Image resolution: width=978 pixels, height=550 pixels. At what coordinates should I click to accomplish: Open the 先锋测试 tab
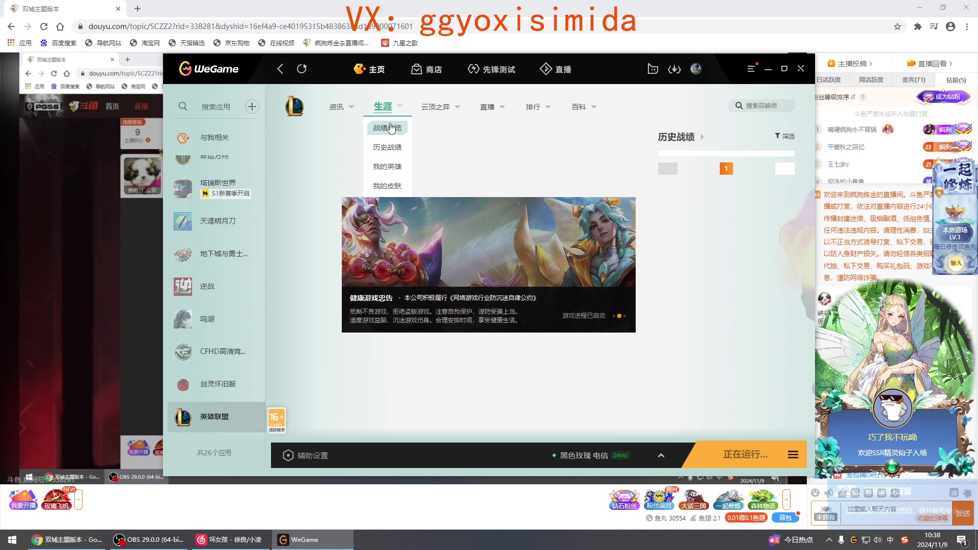tap(491, 69)
